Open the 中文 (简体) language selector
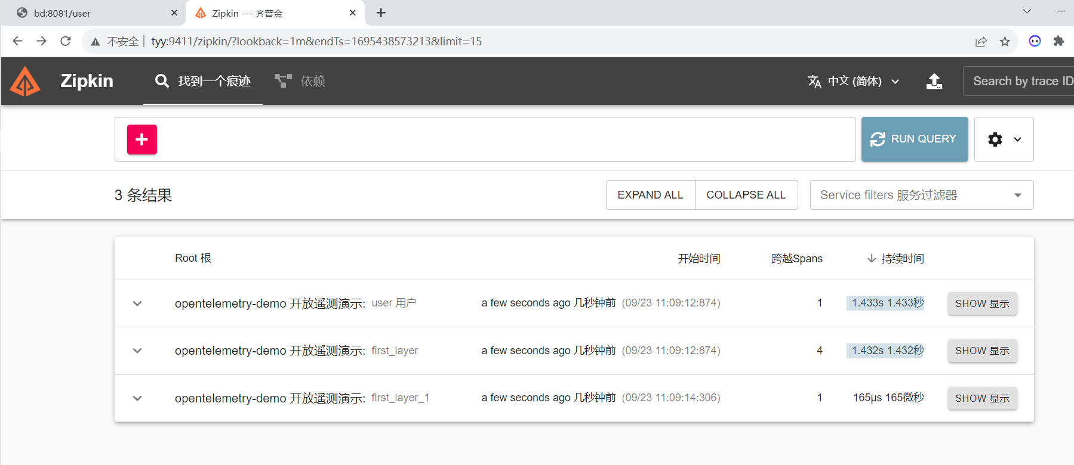The image size is (1074, 465). [854, 81]
